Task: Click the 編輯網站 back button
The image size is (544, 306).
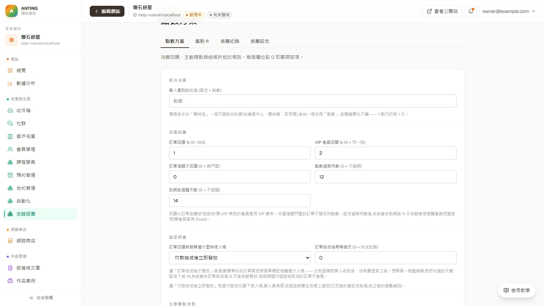Action: pyautogui.click(x=107, y=11)
